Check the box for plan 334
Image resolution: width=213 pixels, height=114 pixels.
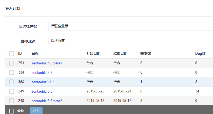12,72
